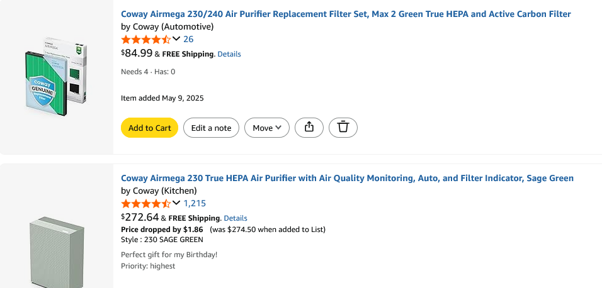The height and width of the screenshot is (288, 602).
Task: View the 26 reviews link
Action: 188,39
